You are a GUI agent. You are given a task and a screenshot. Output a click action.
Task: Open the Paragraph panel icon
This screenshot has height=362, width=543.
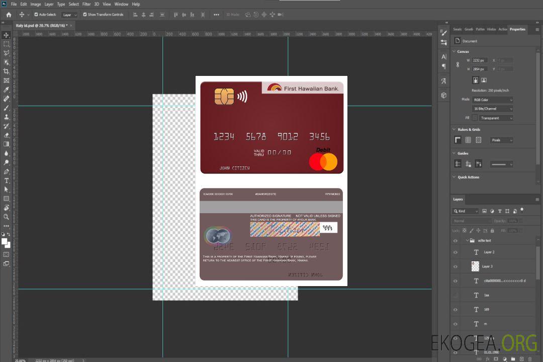(x=443, y=66)
